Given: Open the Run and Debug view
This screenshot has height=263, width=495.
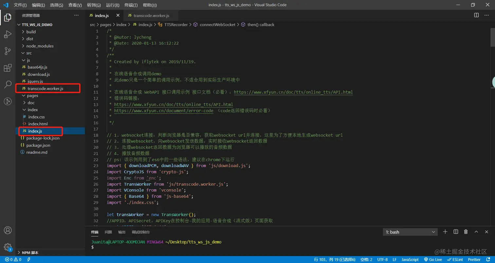Looking at the screenshot, I should pyautogui.click(x=8, y=34).
